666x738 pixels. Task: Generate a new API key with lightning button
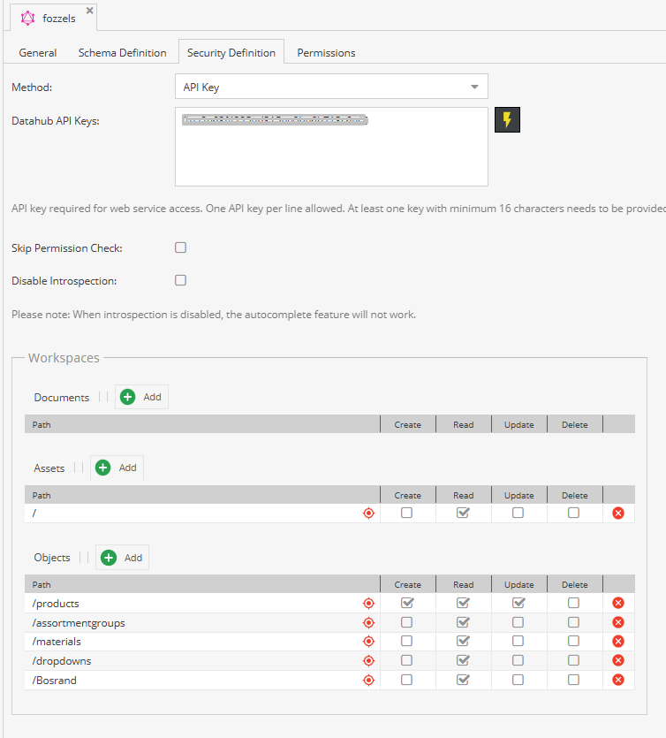click(x=507, y=119)
